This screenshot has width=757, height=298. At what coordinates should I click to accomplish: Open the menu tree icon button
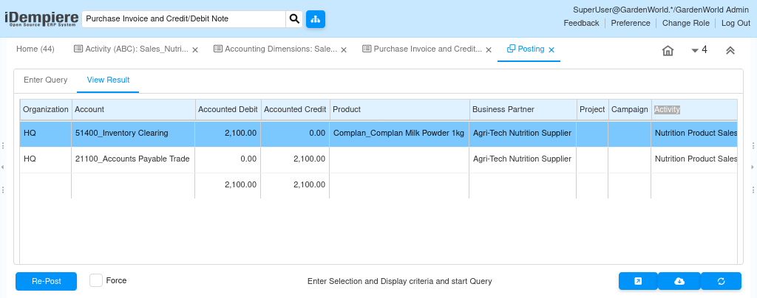coord(315,18)
